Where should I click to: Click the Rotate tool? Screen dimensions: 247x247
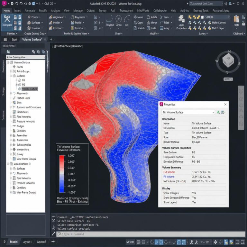(x=152, y=17)
